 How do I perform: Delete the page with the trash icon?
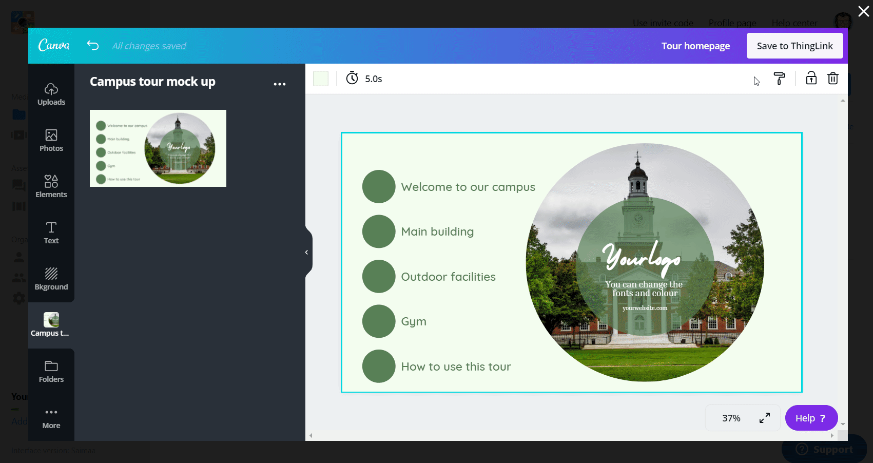coord(832,79)
